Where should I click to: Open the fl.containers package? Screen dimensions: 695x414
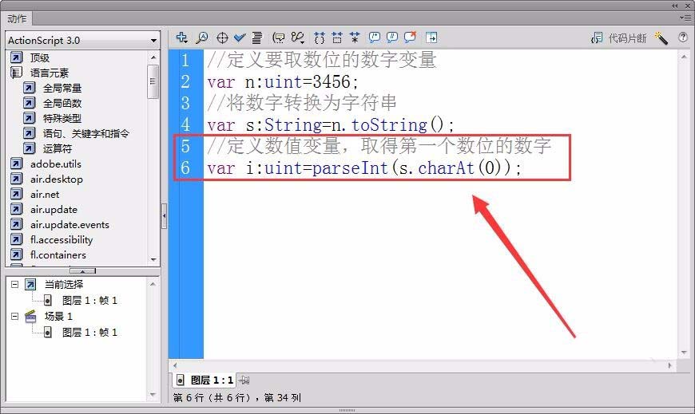click(x=58, y=255)
